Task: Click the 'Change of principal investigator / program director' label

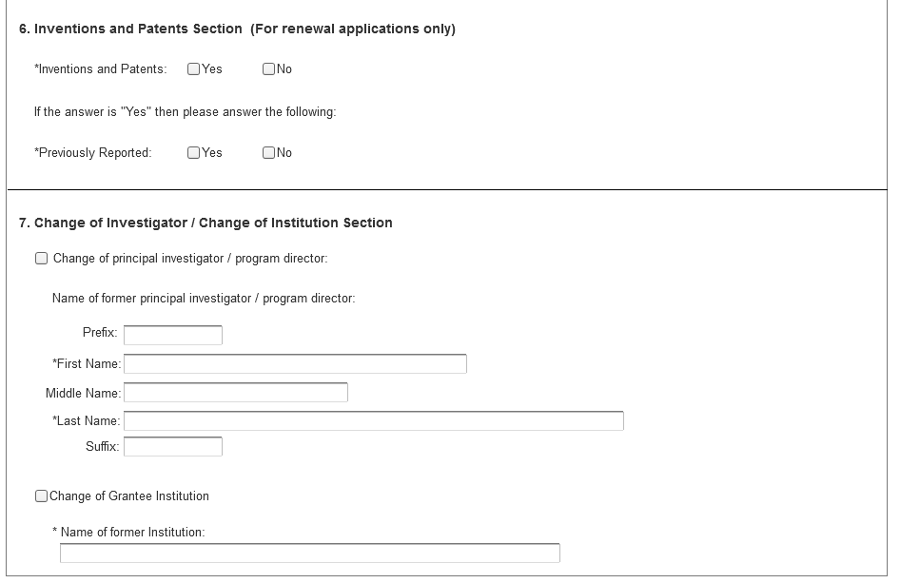Action: coord(190,259)
